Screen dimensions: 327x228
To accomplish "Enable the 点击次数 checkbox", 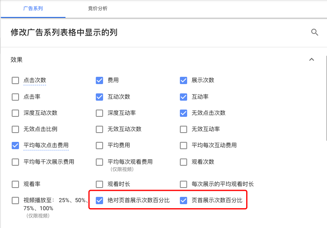I will pos(15,80).
